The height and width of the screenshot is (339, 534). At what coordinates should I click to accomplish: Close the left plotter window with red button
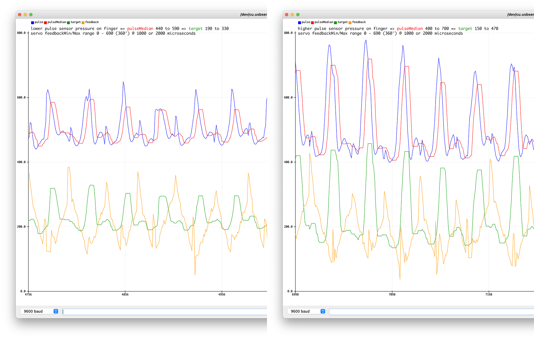tap(20, 14)
